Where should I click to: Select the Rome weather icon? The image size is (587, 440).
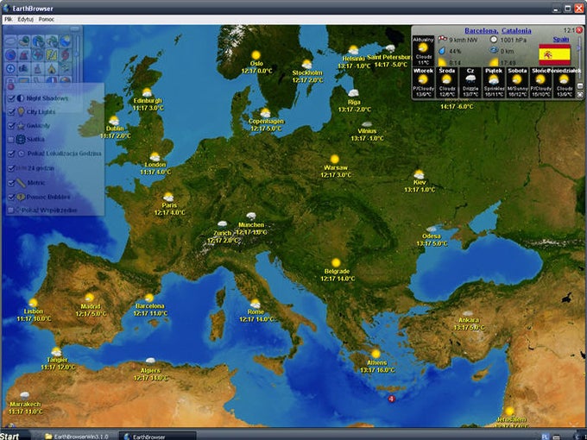256,304
